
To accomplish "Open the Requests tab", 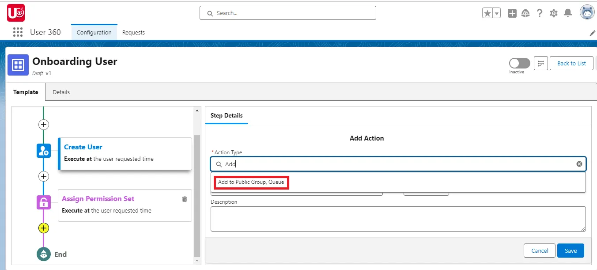I will coord(133,32).
